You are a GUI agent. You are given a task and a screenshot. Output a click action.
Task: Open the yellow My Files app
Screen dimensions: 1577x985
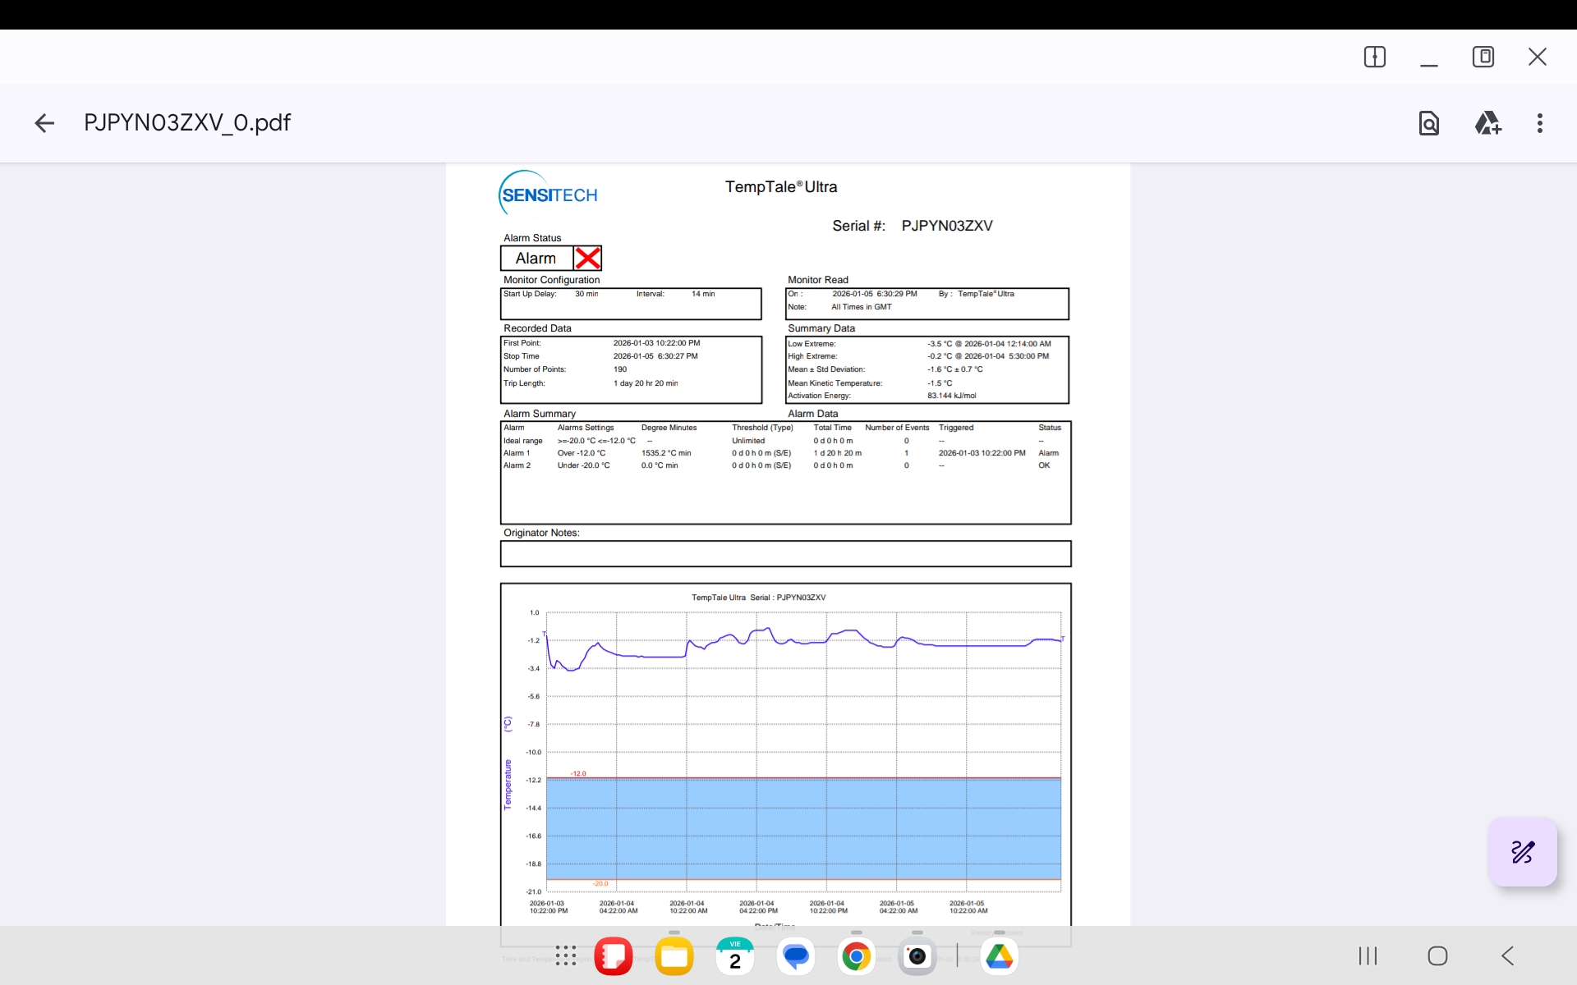[674, 956]
